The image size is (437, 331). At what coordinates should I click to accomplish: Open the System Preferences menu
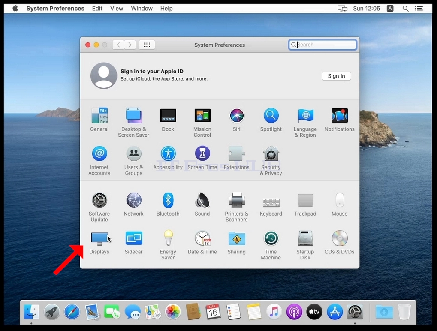click(x=55, y=8)
